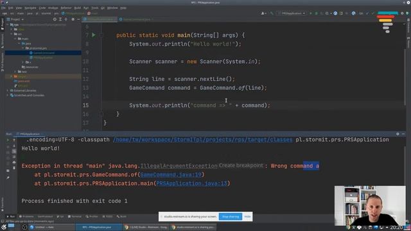Click the webcam video overlay

click(370, 205)
